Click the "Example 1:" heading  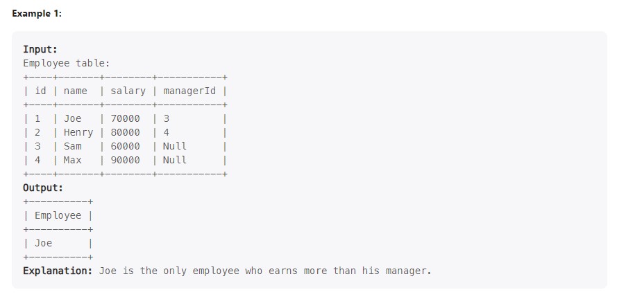(x=37, y=14)
